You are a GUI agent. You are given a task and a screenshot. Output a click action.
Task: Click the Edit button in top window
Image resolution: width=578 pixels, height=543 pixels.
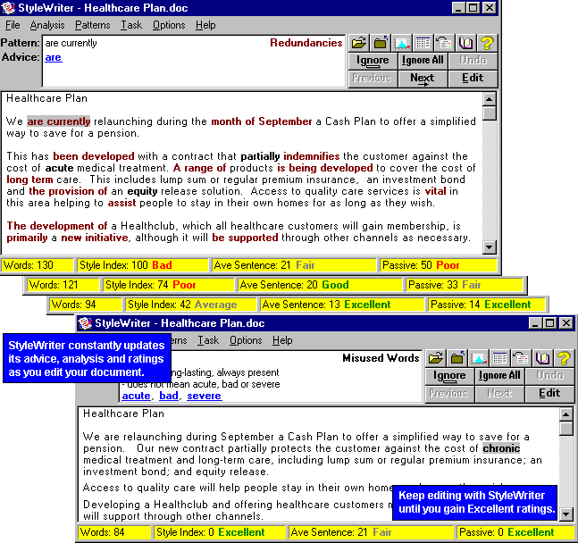click(473, 79)
